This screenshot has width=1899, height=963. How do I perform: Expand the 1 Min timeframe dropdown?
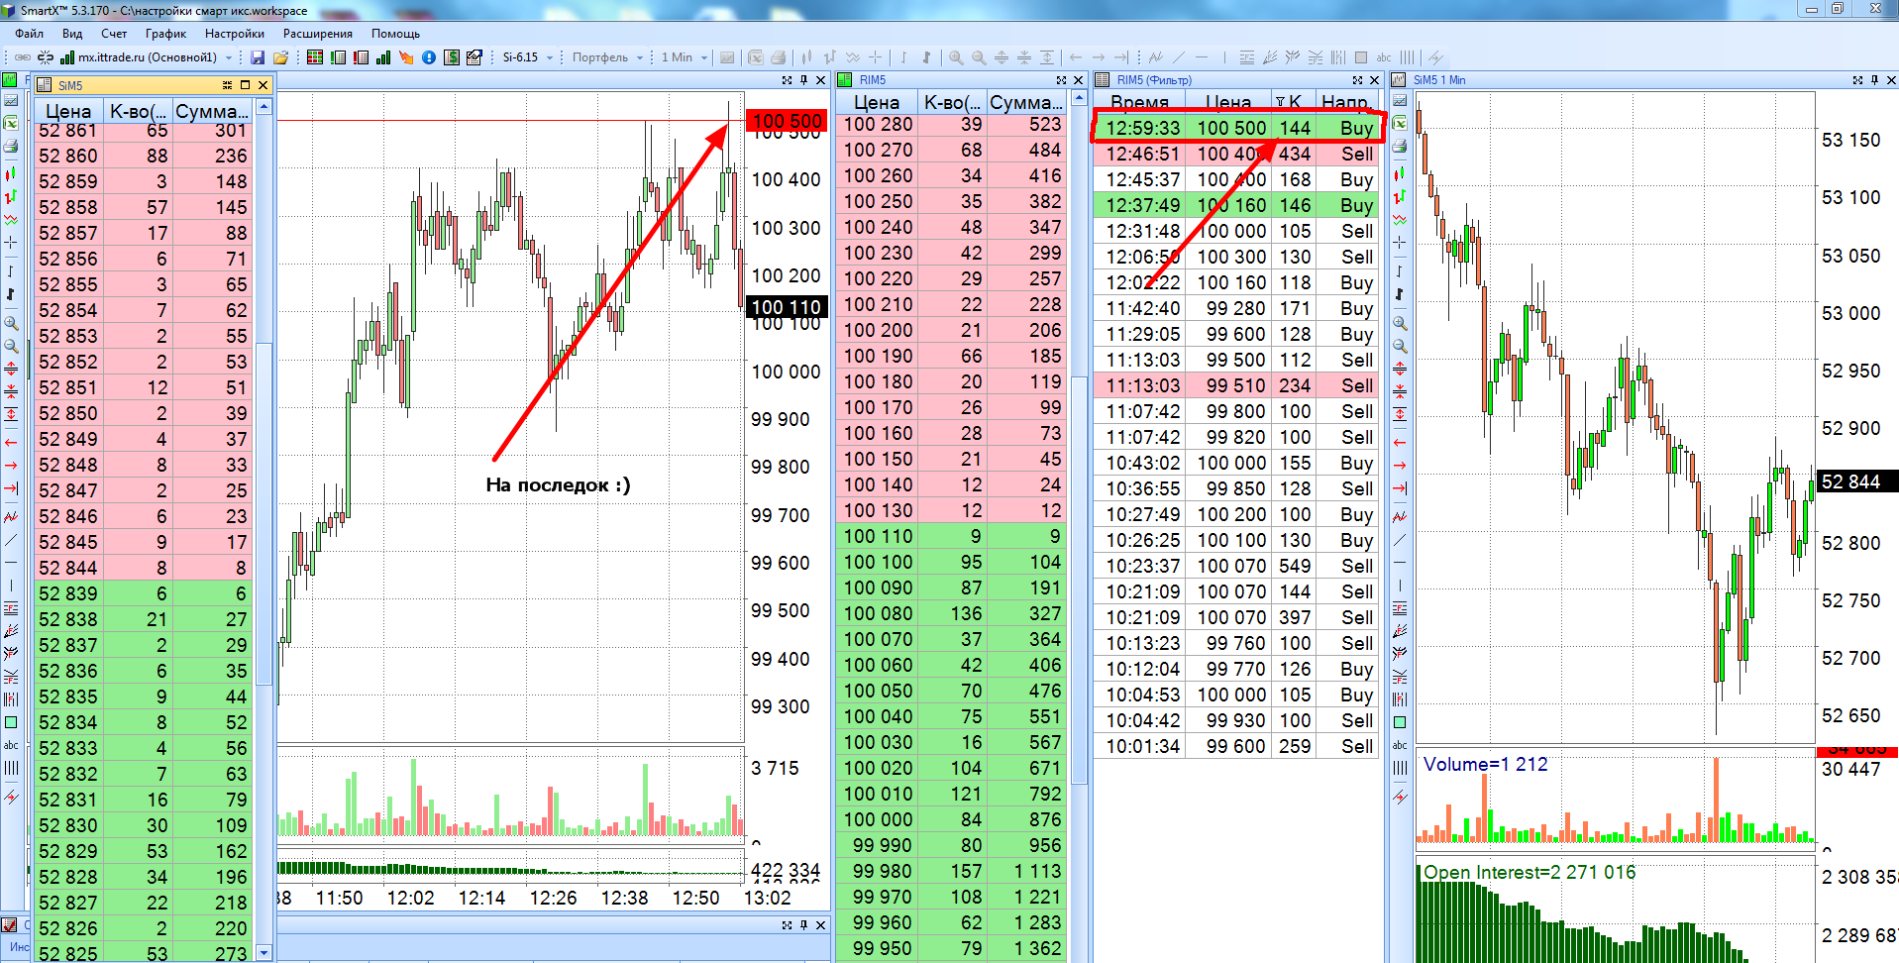pyautogui.click(x=704, y=57)
